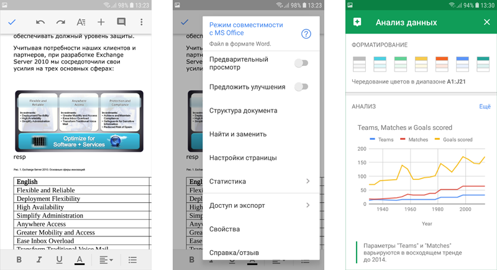Tap Режим совместимости с MS Office link
Image resolution: width=497 pixels, height=270 pixels.
point(246,29)
